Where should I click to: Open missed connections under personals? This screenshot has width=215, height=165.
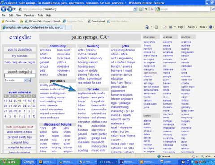pos(52,114)
